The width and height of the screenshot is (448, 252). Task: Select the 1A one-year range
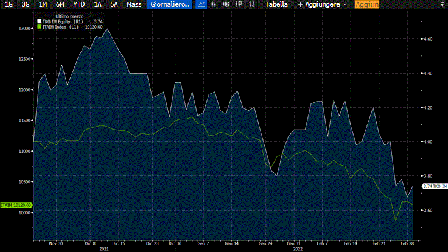98,4
